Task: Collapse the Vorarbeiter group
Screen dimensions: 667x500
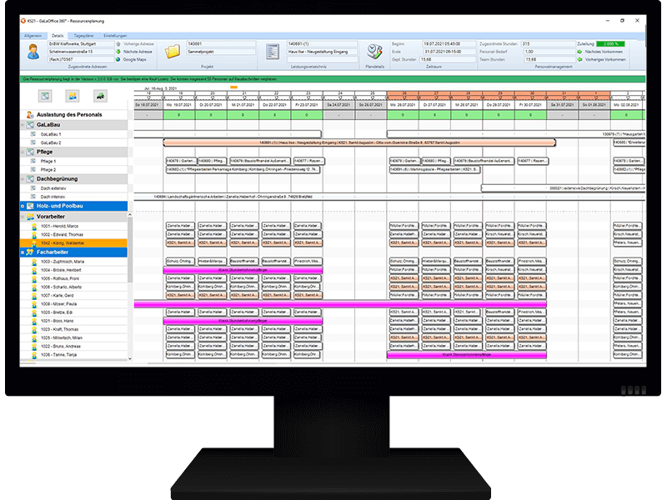Action: 23,217
